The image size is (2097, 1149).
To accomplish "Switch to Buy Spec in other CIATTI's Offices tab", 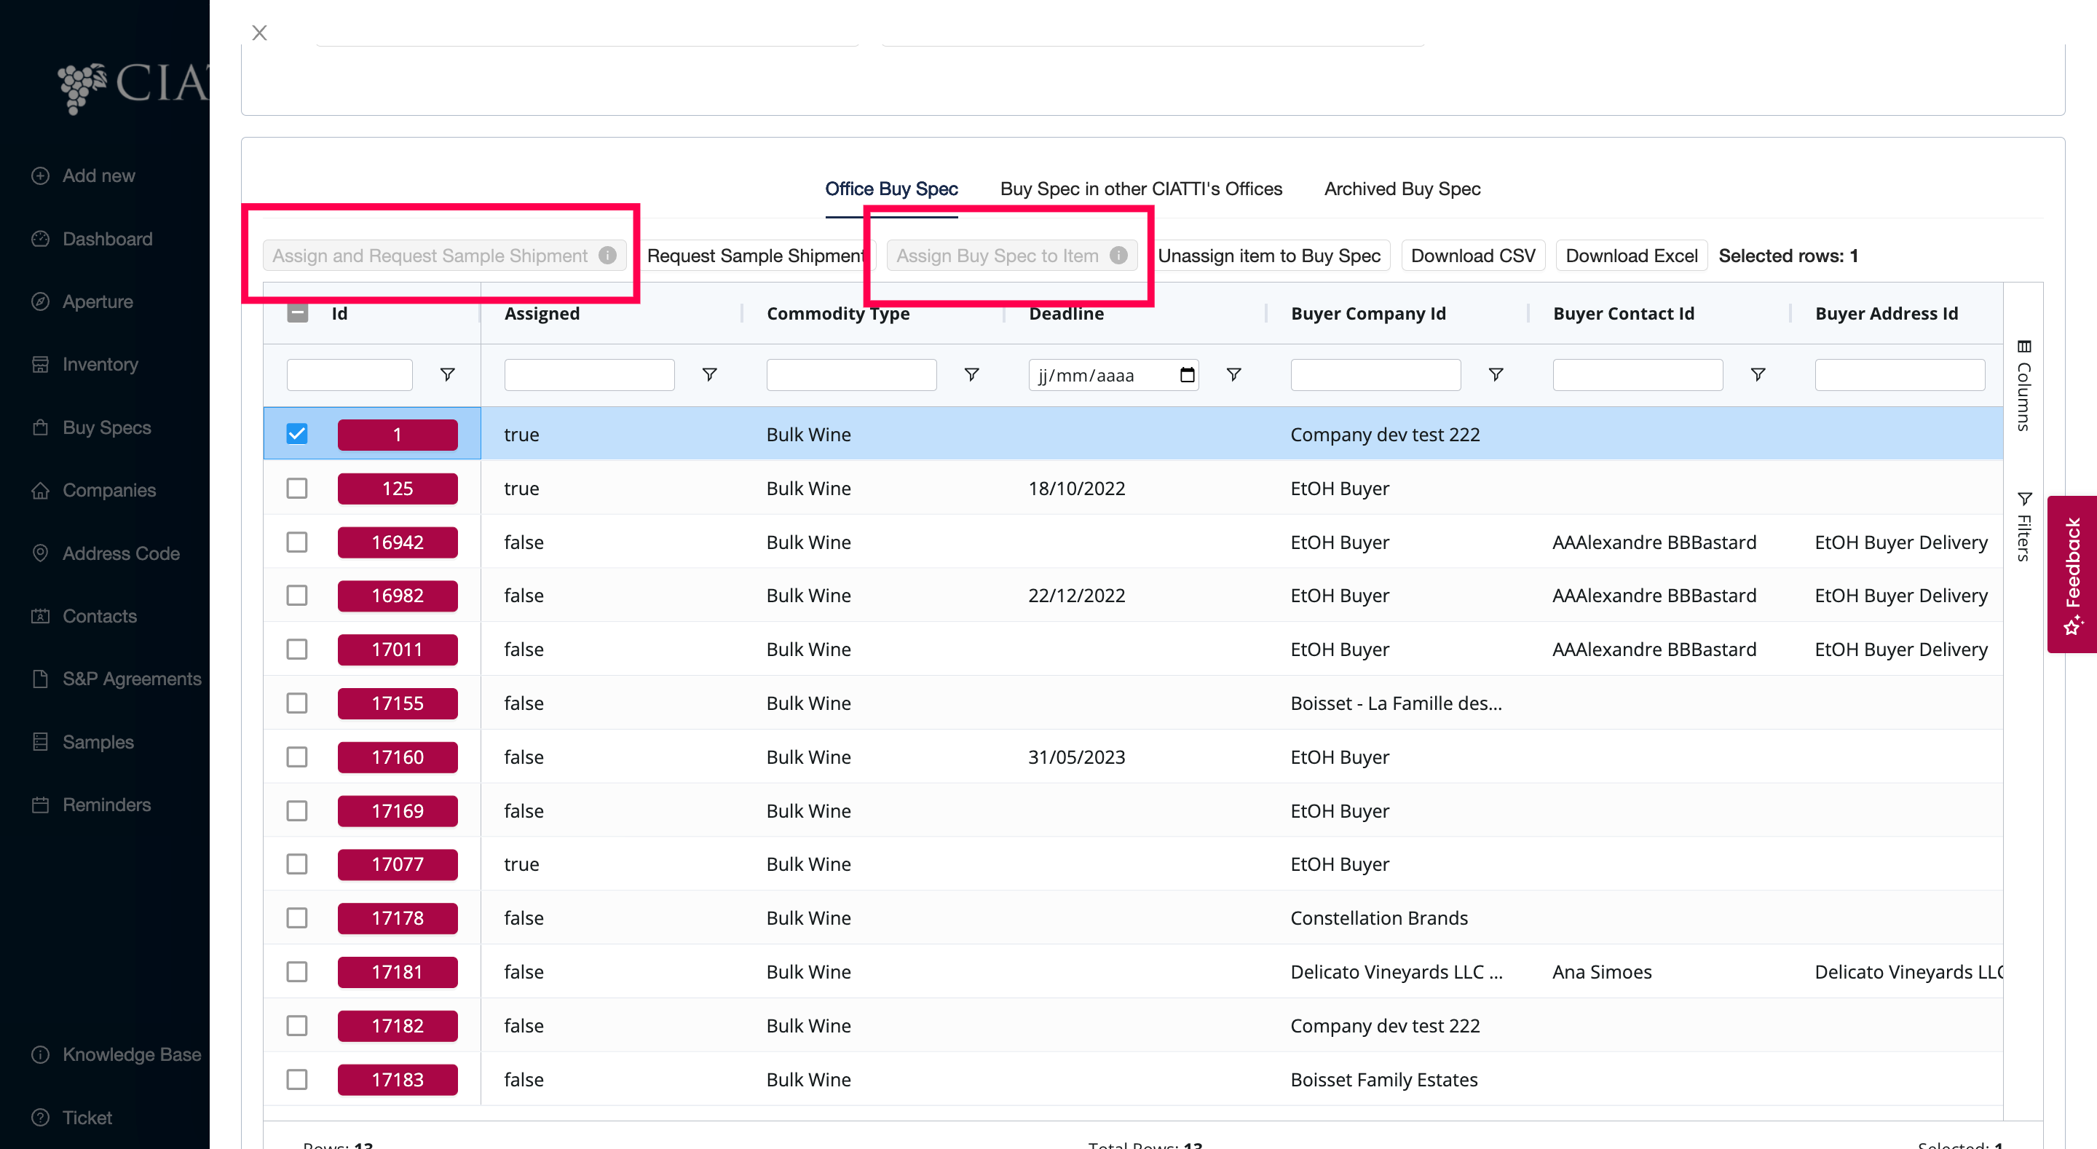I will tap(1140, 189).
